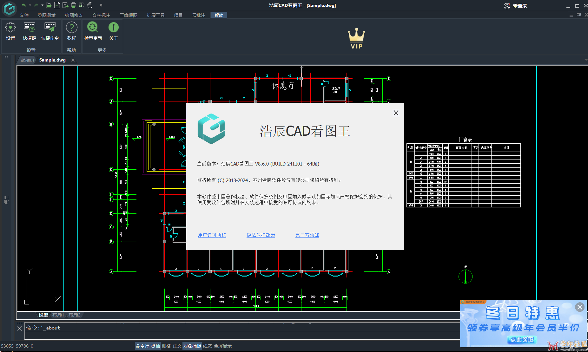The image size is (588, 352).
Task: Toggle 栅格 grid display
Action: click(166, 346)
